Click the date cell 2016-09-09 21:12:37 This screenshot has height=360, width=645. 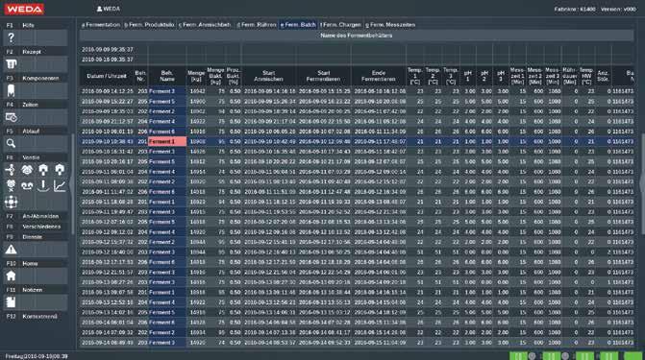[107, 121]
